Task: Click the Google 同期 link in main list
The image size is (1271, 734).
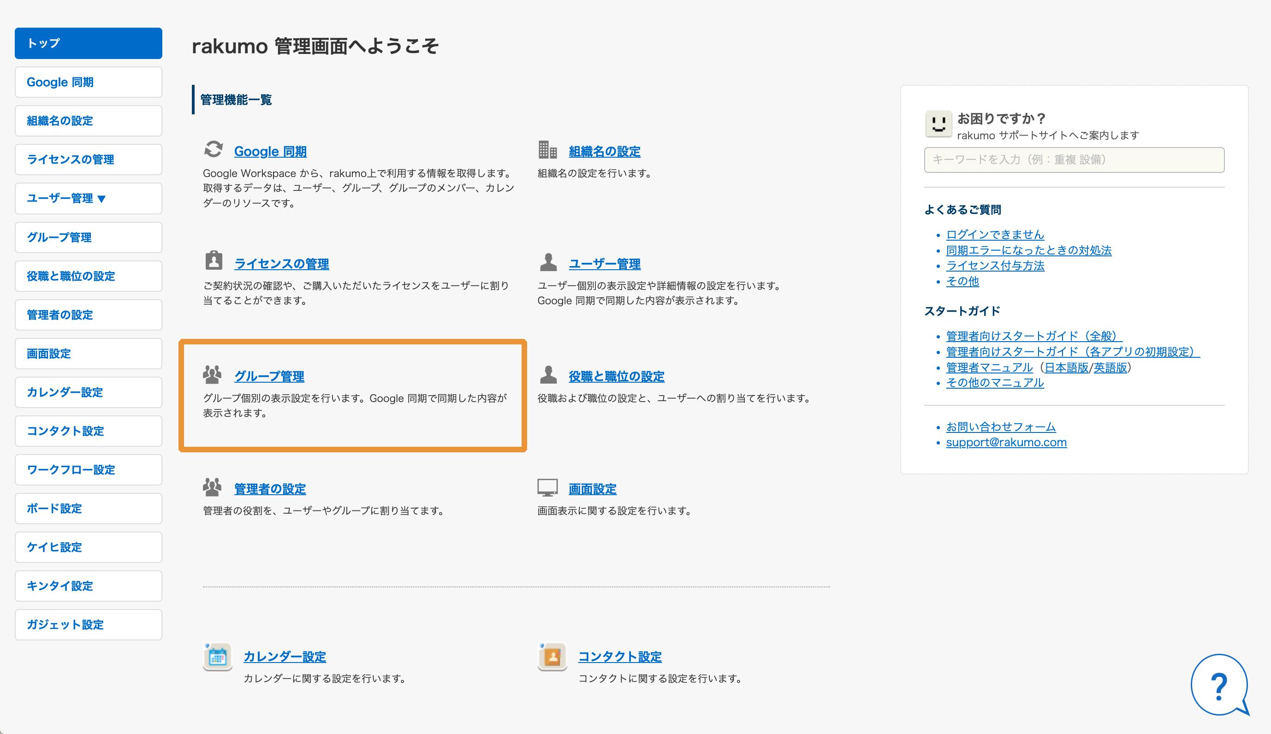Action: click(270, 151)
